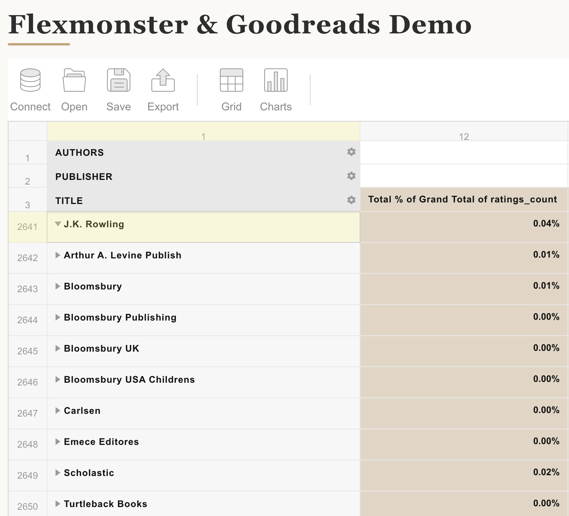Expand the Arthur A. Levine Publish row
569x516 pixels.
coord(58,255)
